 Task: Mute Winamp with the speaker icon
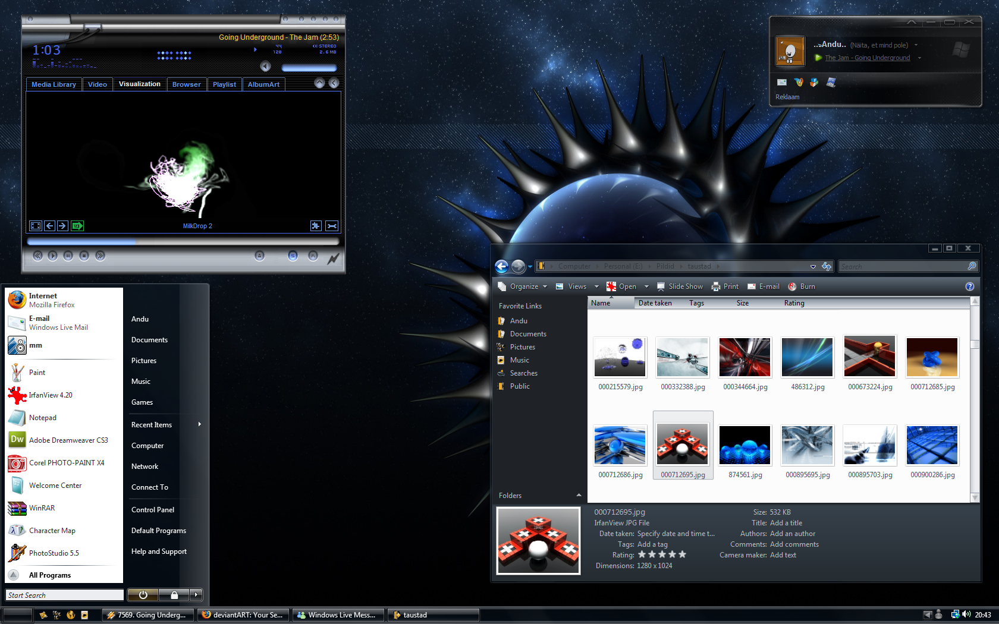coord(265,67)
